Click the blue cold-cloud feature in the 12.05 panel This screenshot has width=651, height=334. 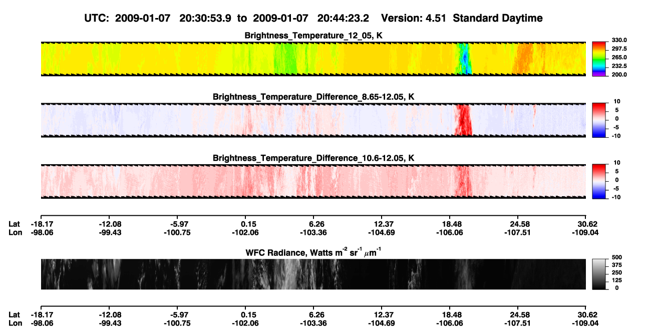pyautogui.click(x=464, y=59)
